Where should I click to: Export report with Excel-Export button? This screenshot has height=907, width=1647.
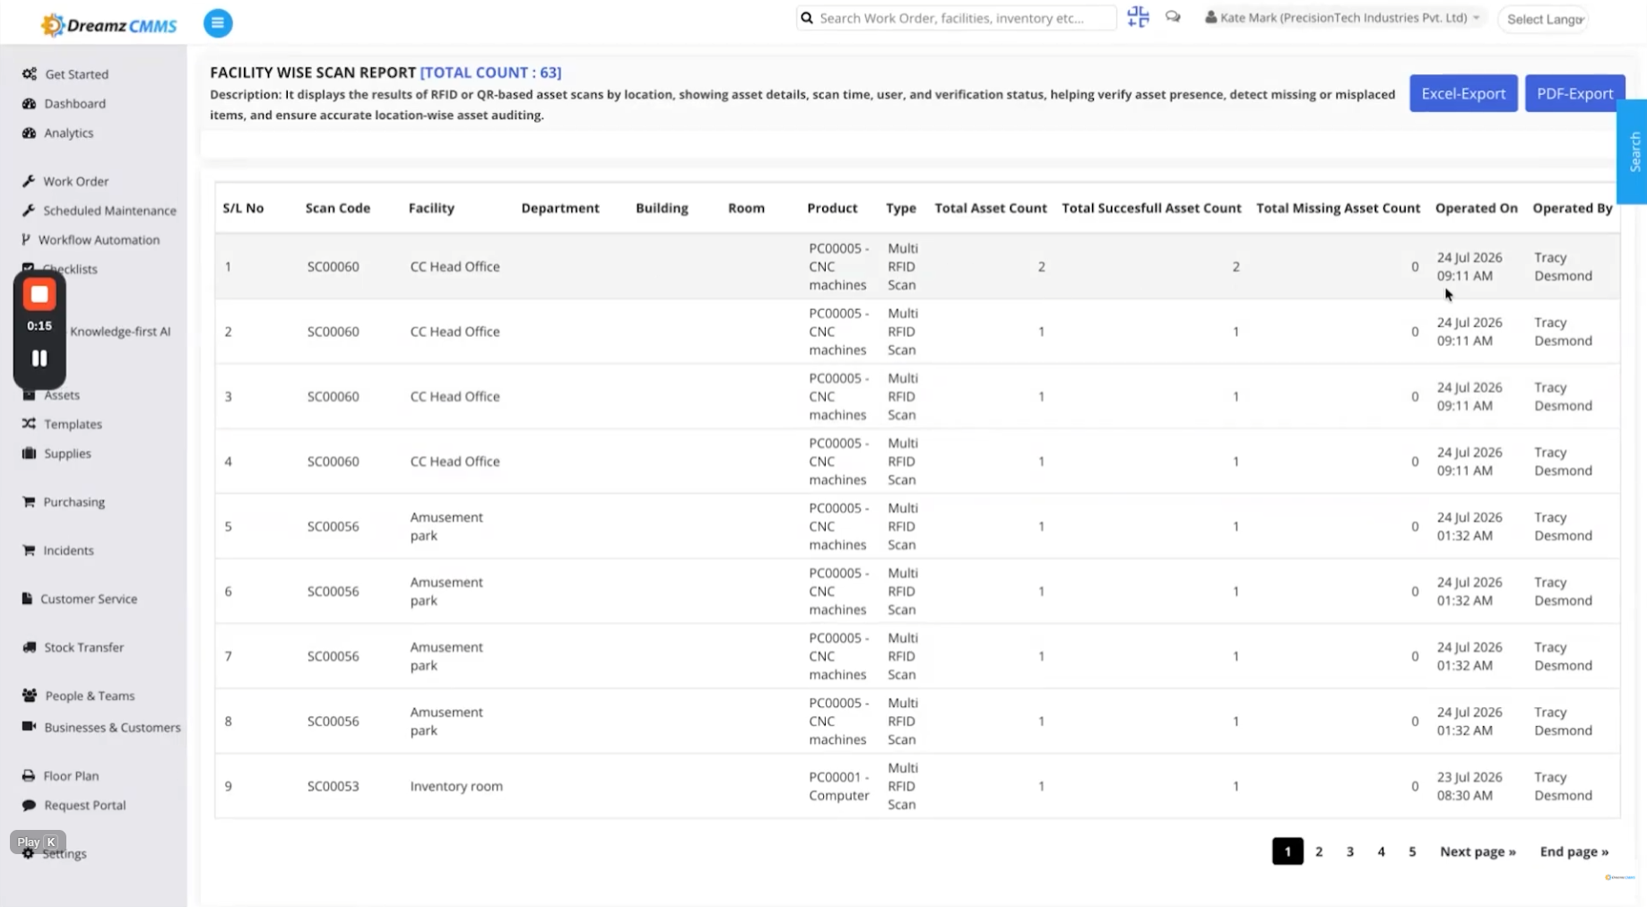(1462, 93)
